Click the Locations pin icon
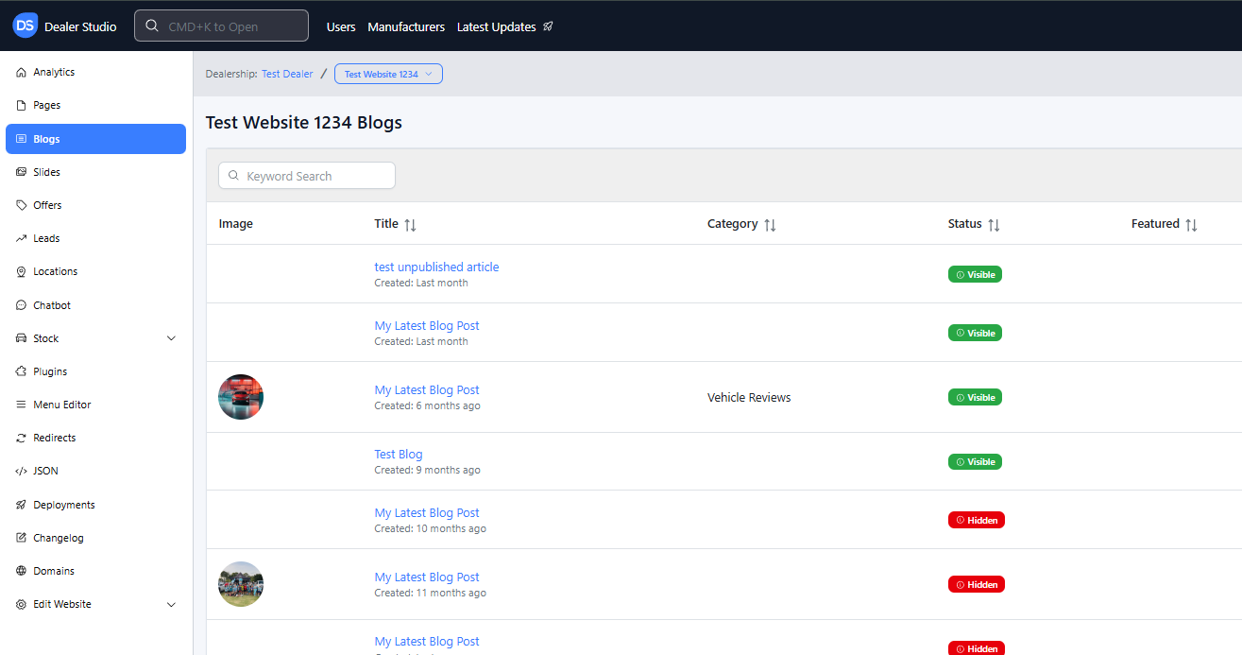The image size is (1242, 655). tap(22, 272)
